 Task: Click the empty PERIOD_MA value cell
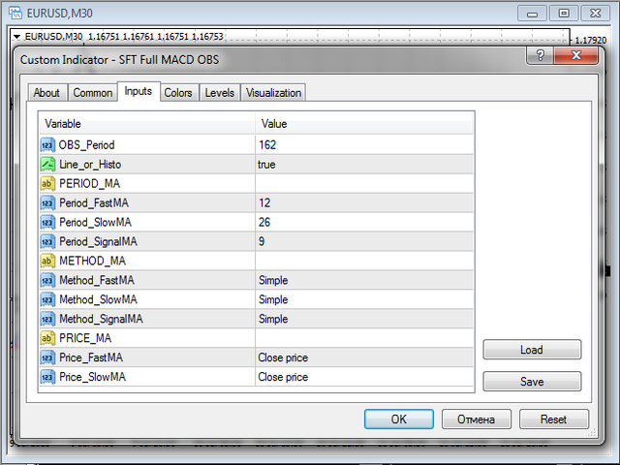tap(364, 184)
